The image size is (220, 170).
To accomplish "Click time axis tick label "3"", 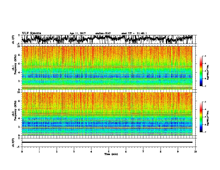I will coord(74,152).
